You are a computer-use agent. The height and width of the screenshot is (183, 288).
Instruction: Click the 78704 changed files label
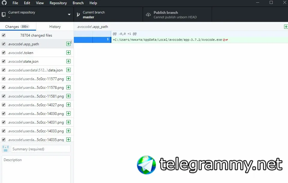pos(36,35)
